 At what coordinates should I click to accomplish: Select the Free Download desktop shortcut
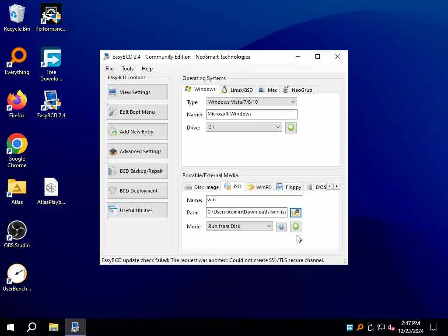click(x=51, y=64)
